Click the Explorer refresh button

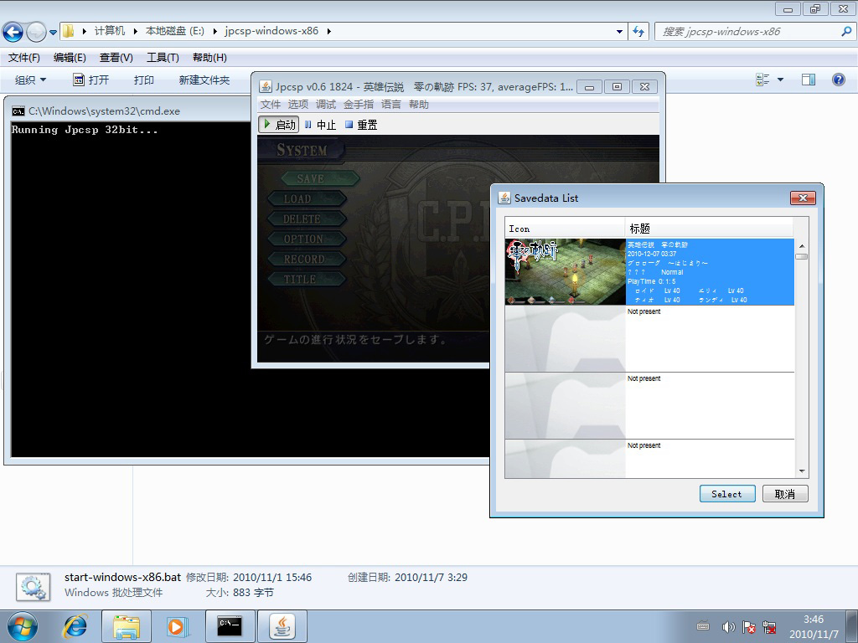pos(639,31)
